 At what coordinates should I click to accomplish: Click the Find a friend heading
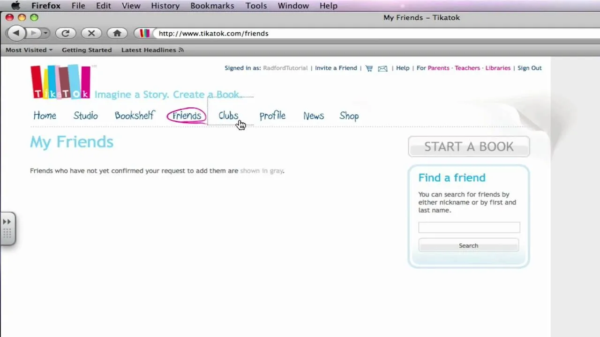coord(452,177)
